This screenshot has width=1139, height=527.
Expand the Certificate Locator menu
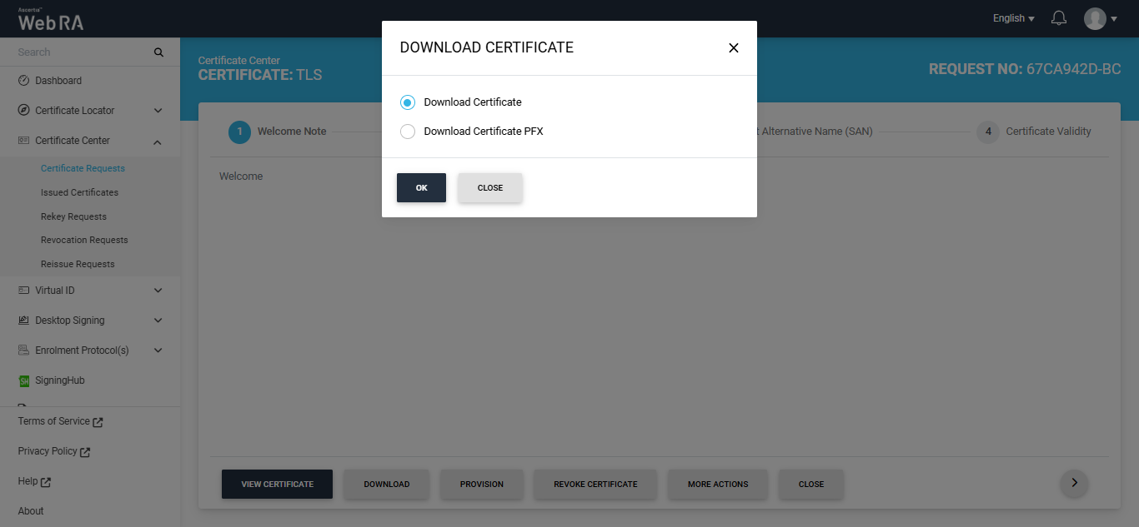click(158, 111)
